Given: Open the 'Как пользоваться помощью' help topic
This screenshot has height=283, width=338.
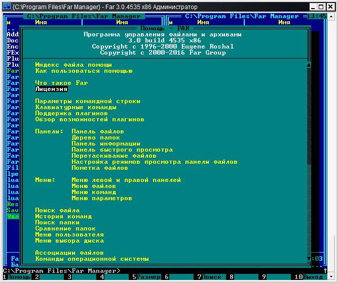Looking at the screenshot, I should 84,71.
